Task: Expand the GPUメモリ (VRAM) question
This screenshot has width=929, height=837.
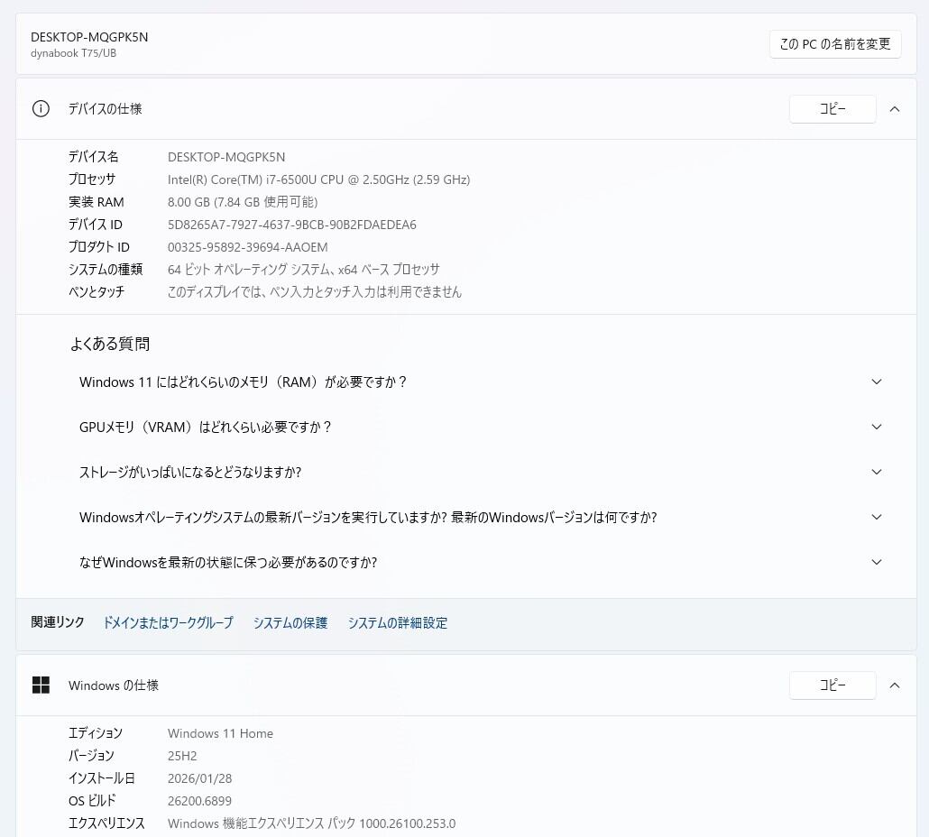Action: tap(876, 428)
